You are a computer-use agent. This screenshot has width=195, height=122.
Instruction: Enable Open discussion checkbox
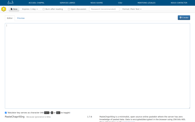(69, 9)
